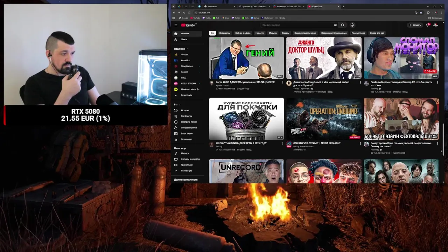The image size is (448, 252).
Task: Select Экшен и приключения chip
Action: click(305, 33)
